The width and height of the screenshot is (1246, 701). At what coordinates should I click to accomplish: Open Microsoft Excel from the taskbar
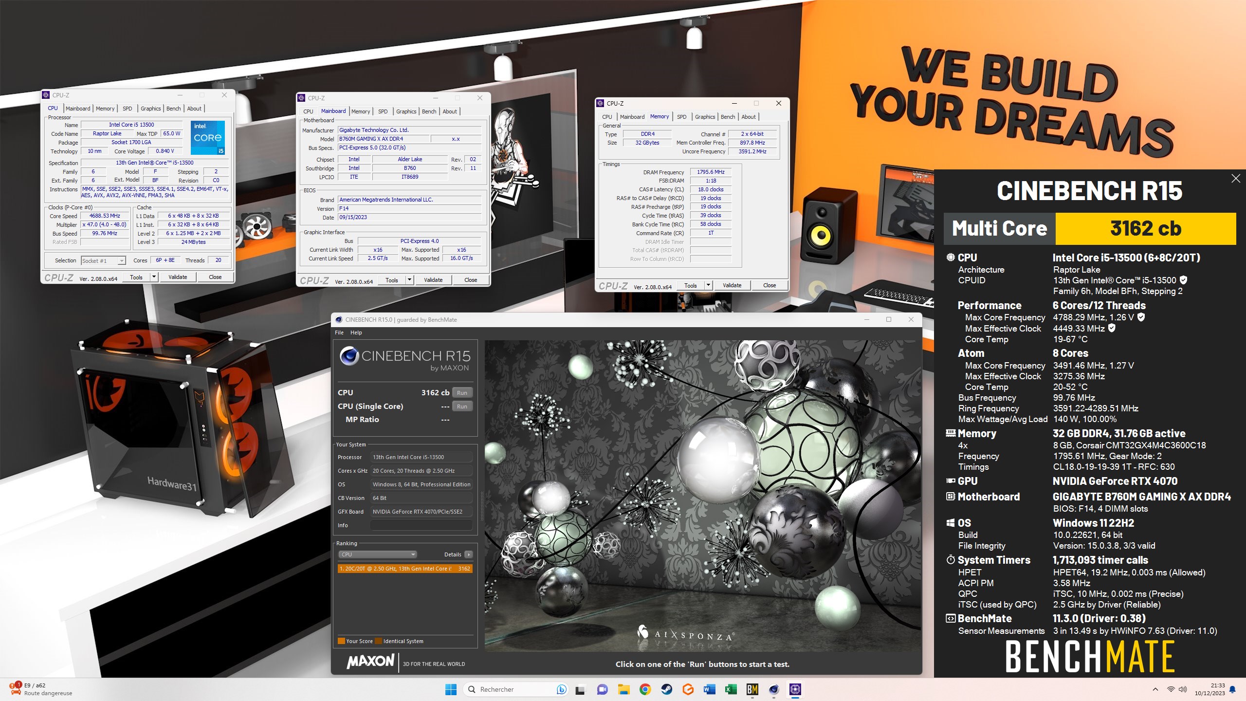click(x=731, y=689)
